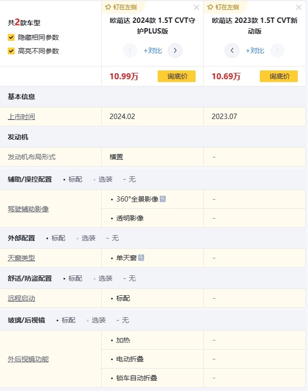Go to next model in 2023款 column
The height and width of the screenshot is (391, 308).
pos(277,51)
